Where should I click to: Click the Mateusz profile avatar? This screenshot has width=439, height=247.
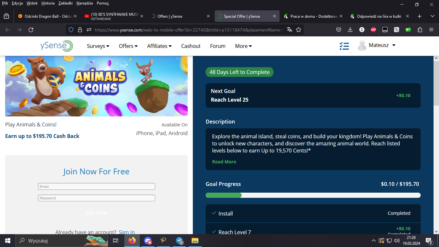(x=362, y=46)
